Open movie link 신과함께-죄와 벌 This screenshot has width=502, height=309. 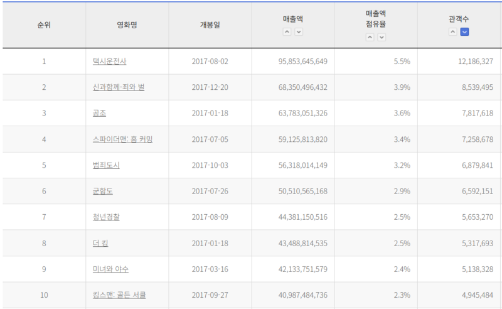(119, 87)
